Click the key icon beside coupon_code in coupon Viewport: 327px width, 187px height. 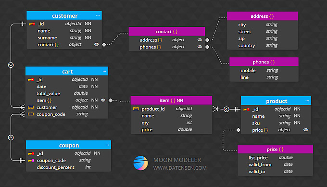click(x=31, y=161)
